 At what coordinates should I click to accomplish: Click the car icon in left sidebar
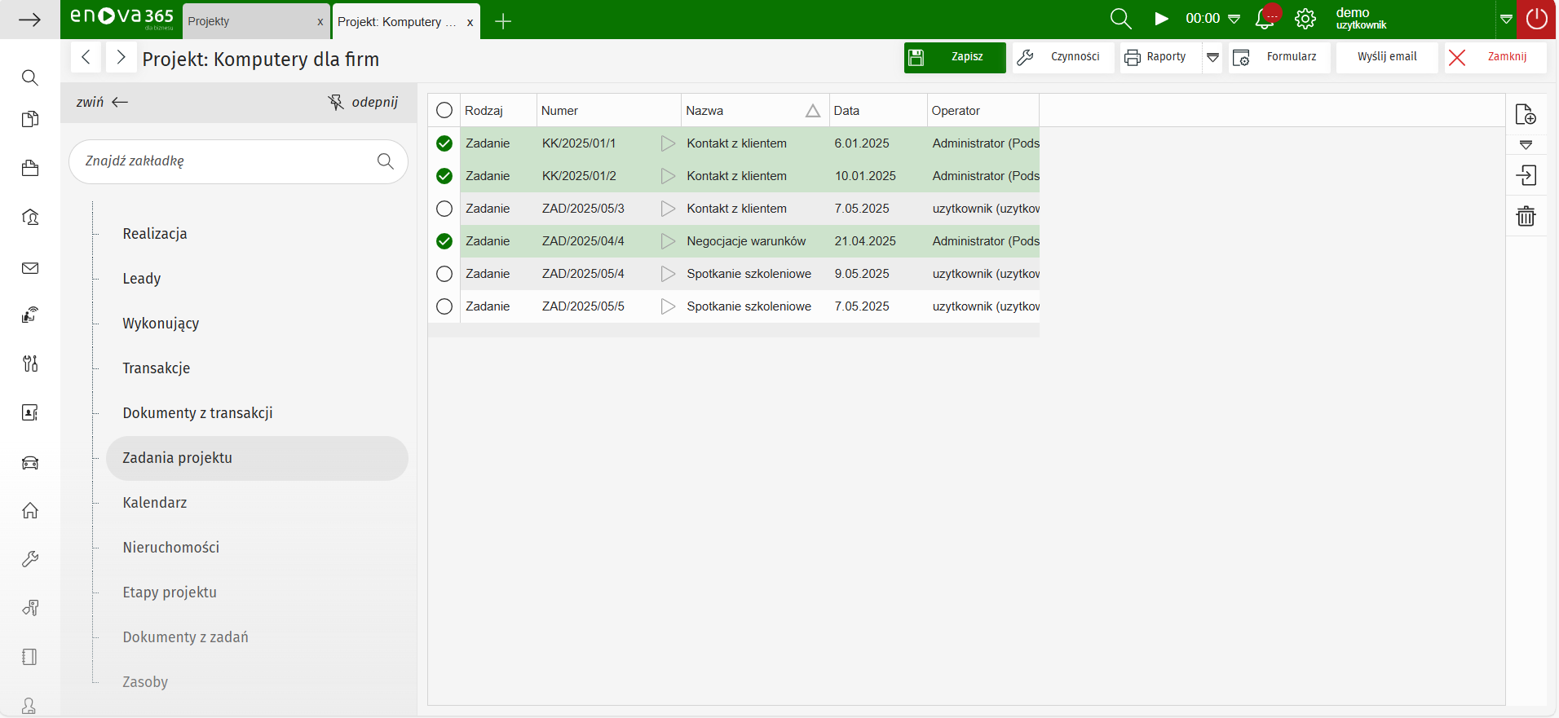30,463
